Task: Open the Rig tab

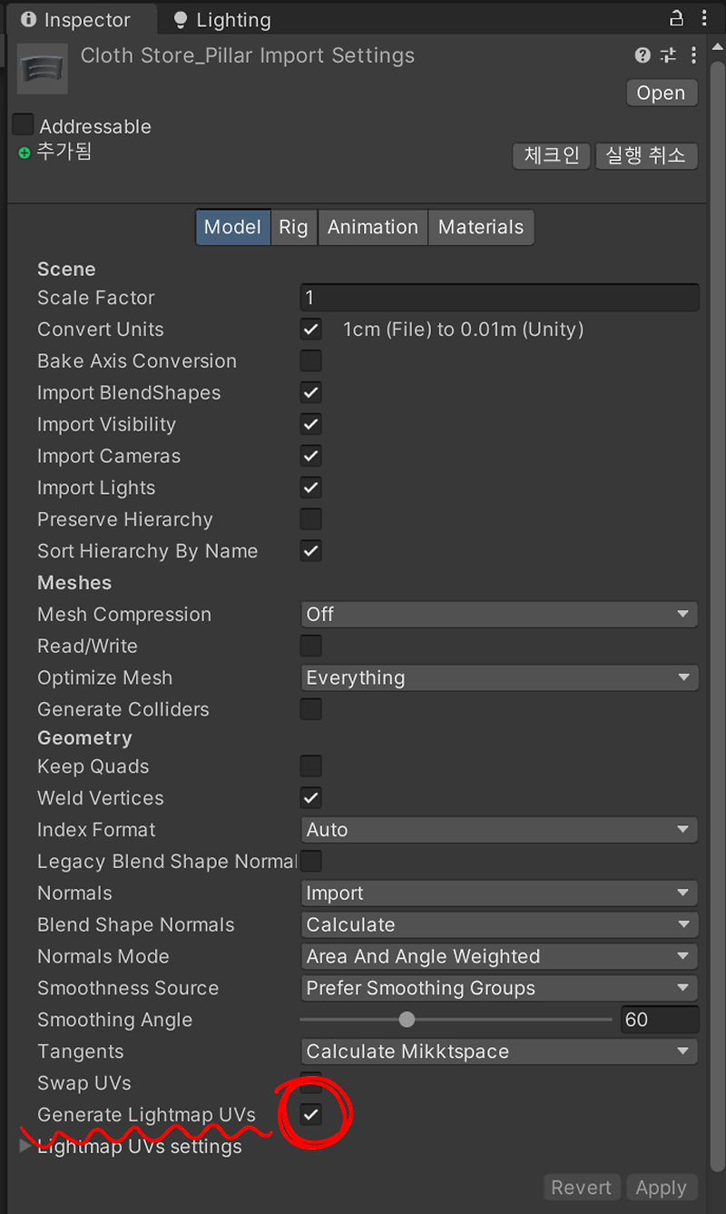Action: pyautogui.click(x=293, y=227)
